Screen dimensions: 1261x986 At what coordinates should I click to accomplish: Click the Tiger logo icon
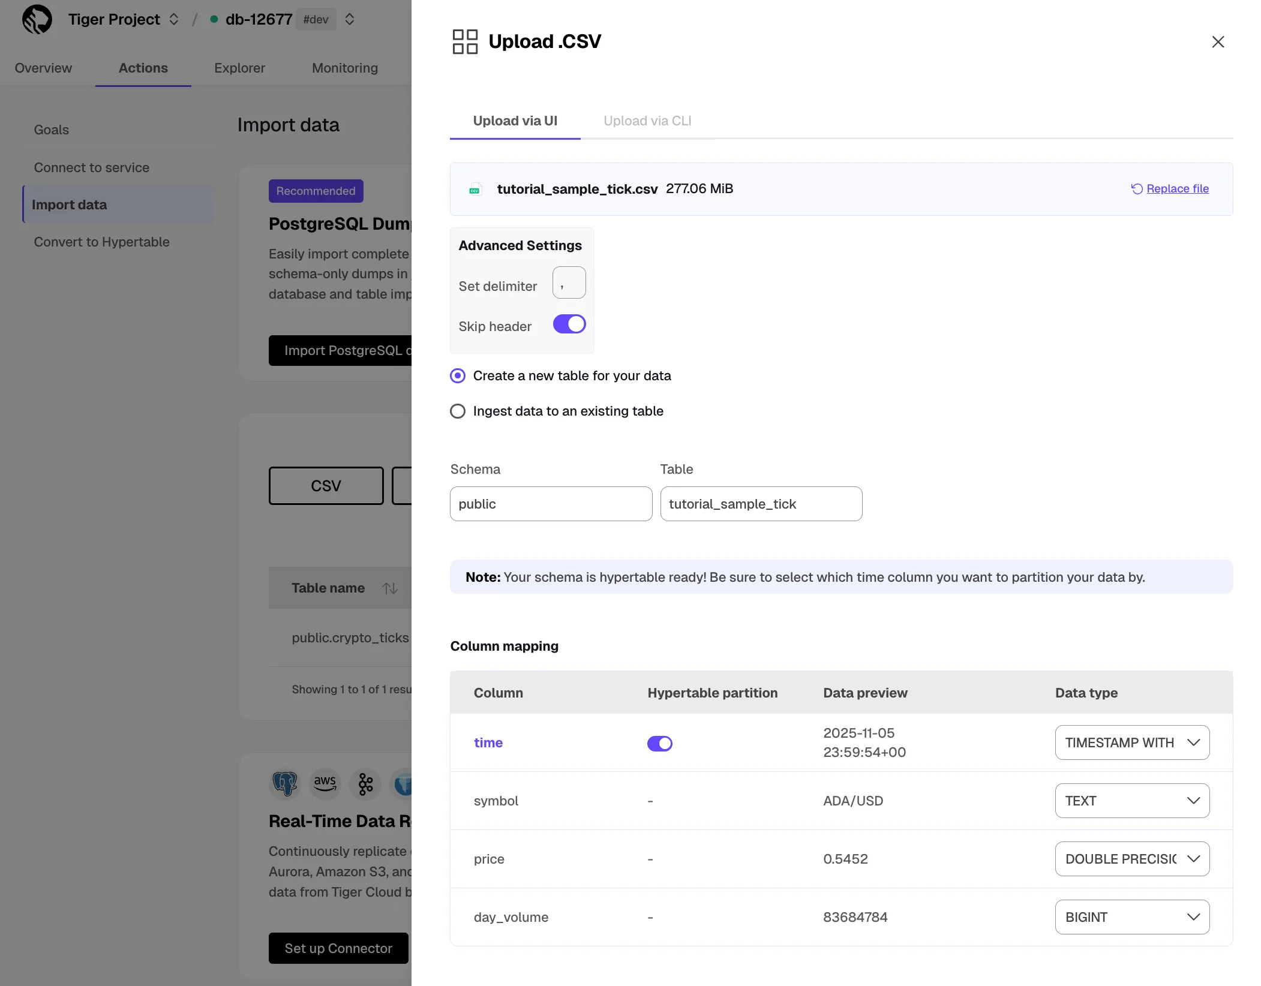pos(37,19)
